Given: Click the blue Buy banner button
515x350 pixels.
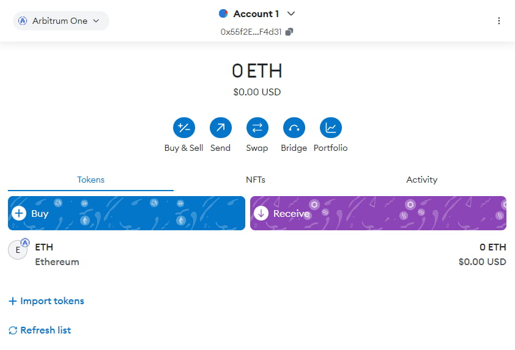Looking at the screenshot, I should point(126,213).
